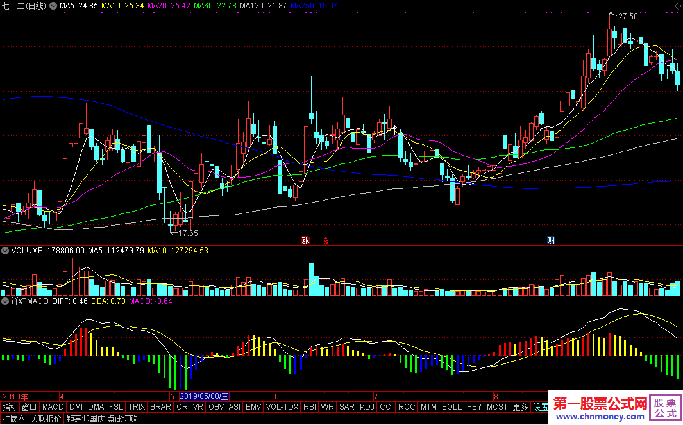Open the www.chnmoney.com link
This screenshot has height=425, width=683.
(600, 417)
